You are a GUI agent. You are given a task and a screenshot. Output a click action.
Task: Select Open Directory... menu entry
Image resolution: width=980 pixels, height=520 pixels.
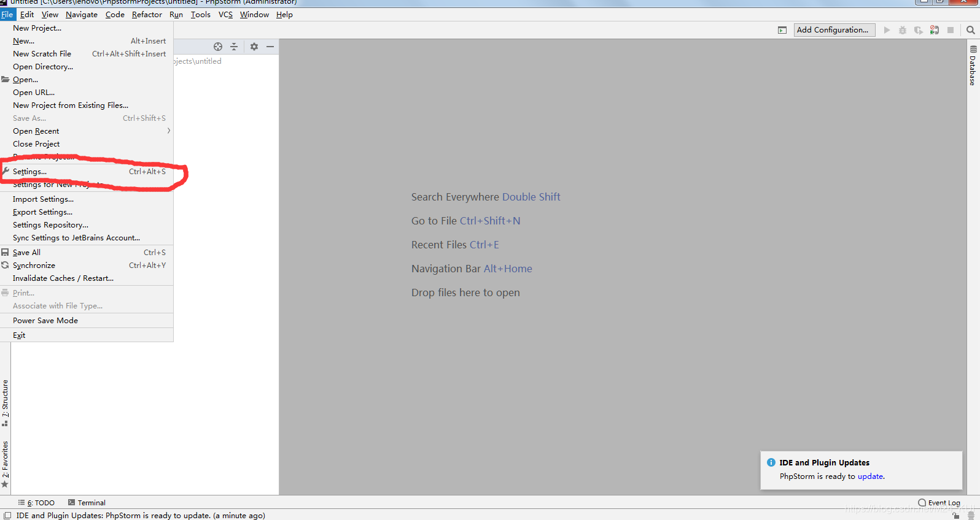tap(87, 67)
